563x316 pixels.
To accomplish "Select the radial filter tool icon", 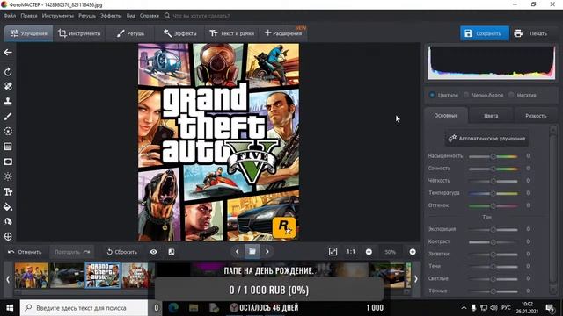I will [x=8, y=131].
